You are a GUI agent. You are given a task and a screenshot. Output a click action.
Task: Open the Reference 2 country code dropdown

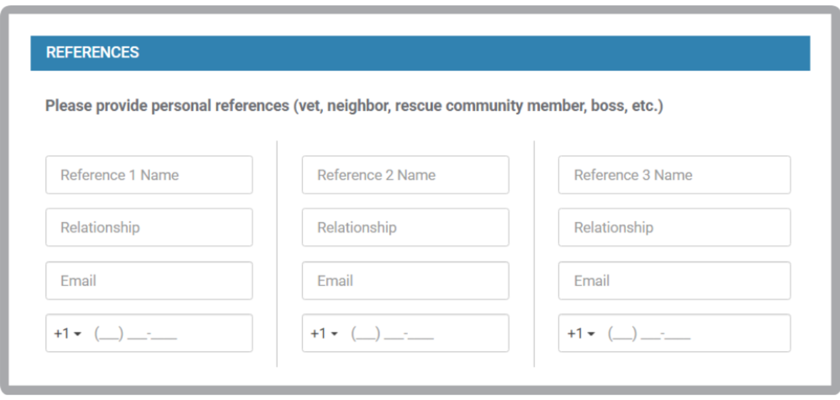324,334
